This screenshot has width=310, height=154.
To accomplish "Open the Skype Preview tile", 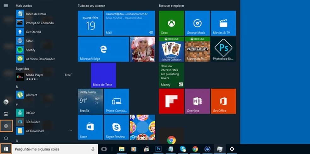I will coord(117,127).
